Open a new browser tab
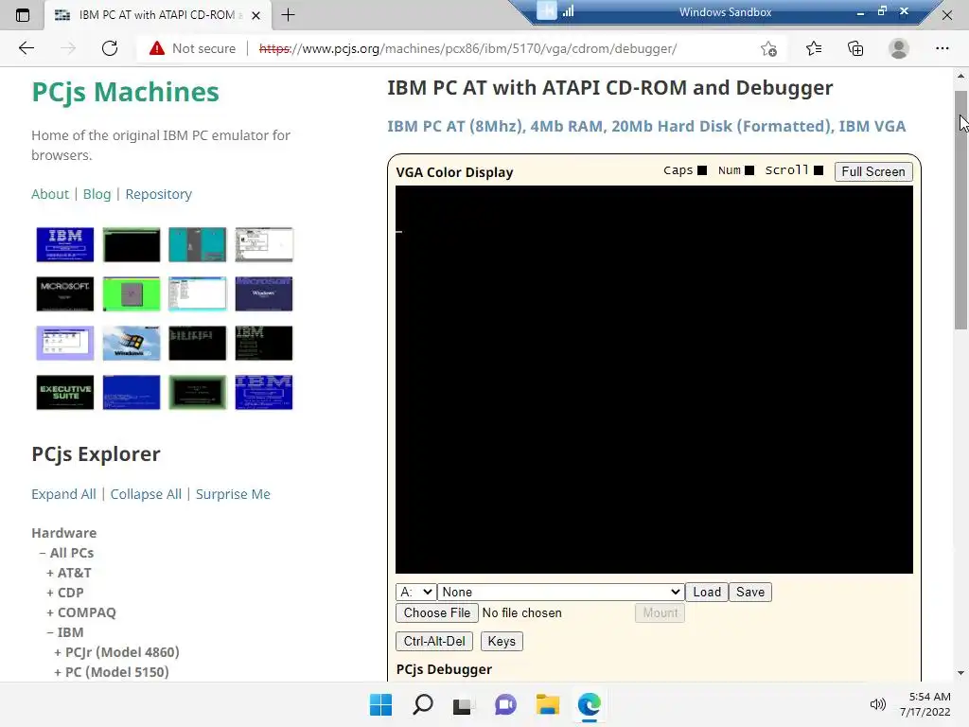This screenshot has width=969, height=727. 288,15
